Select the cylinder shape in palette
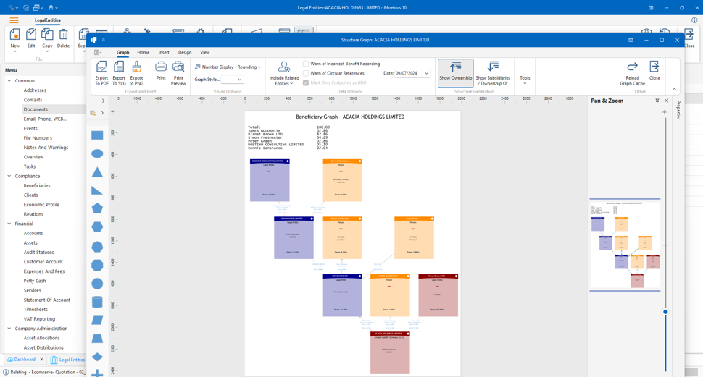 coord(97,302)
